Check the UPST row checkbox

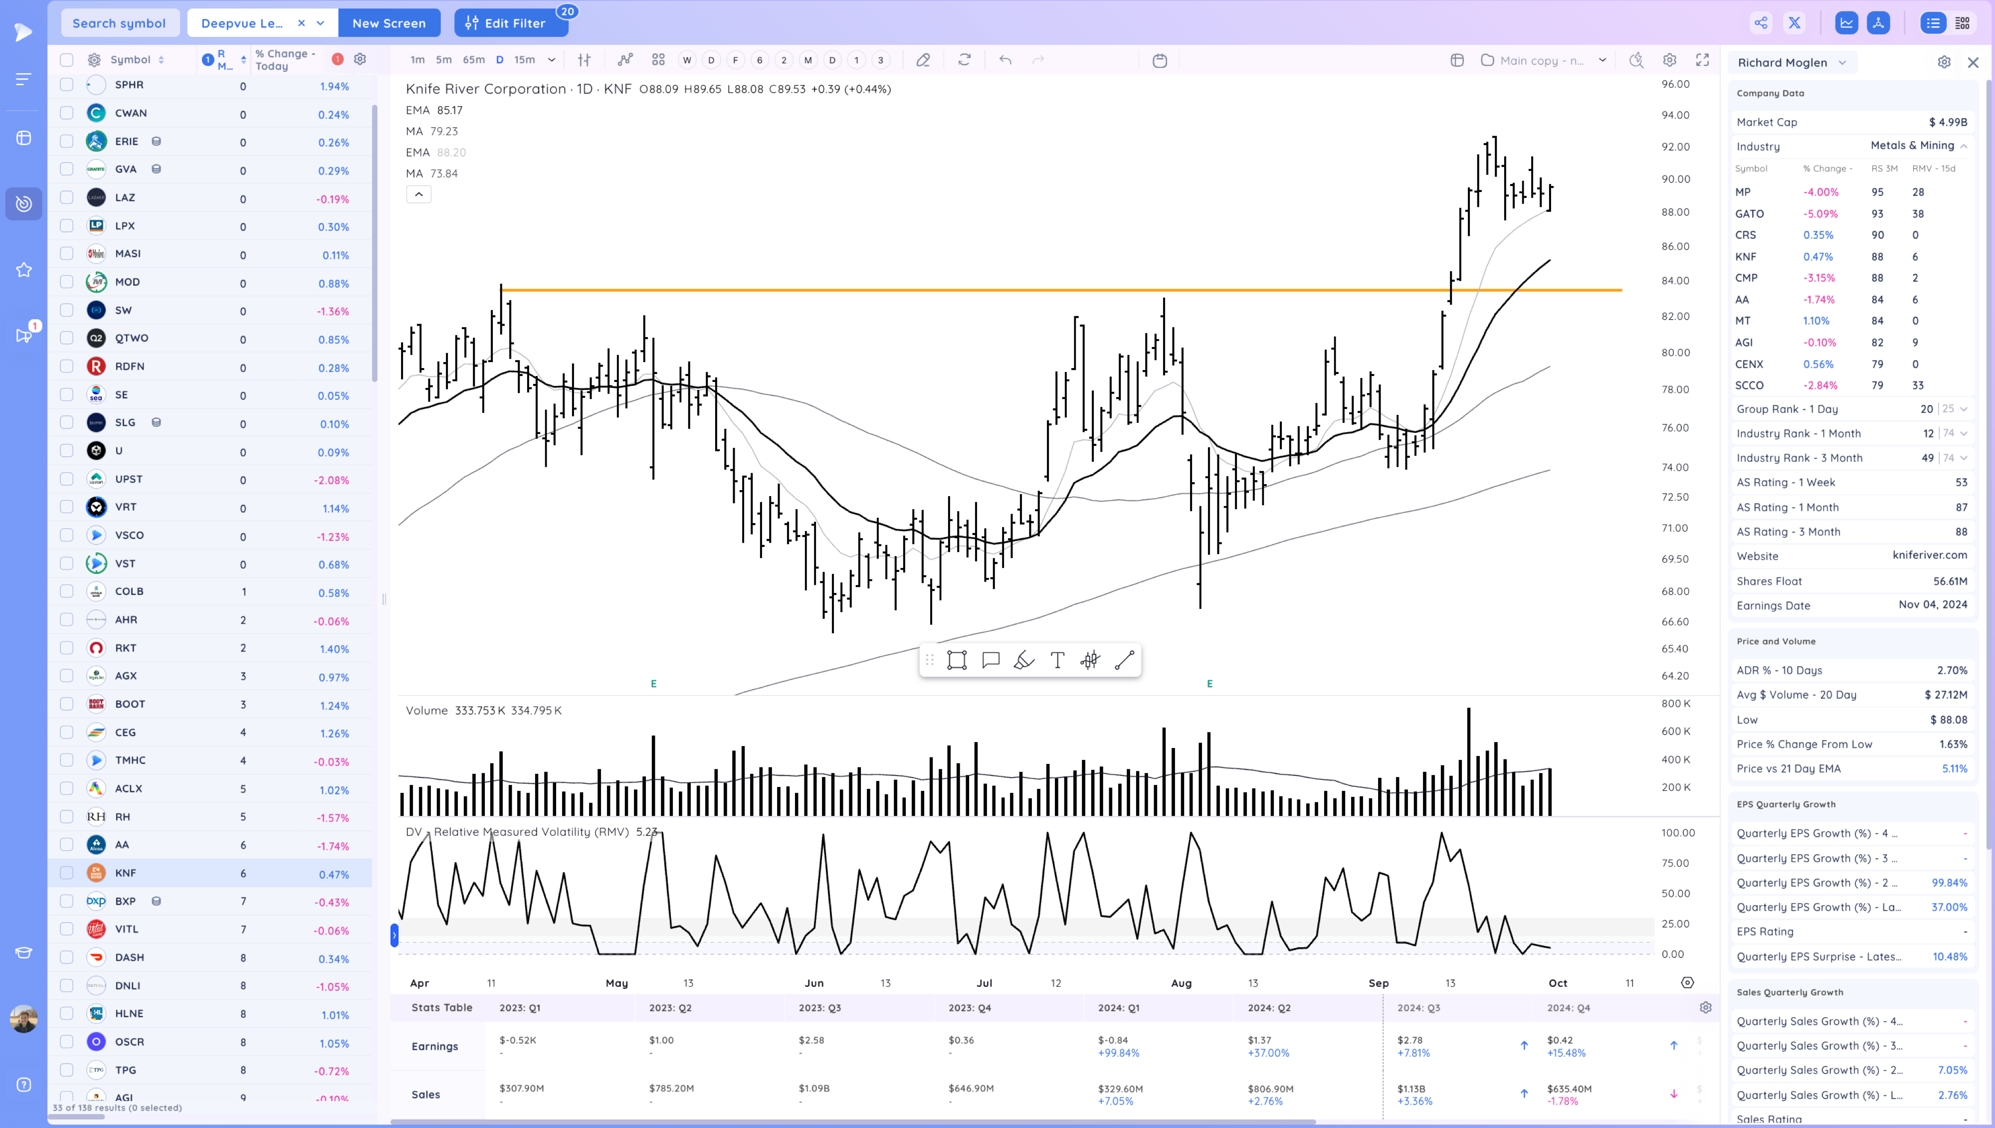pyautogui.click(x=67, y=479)
